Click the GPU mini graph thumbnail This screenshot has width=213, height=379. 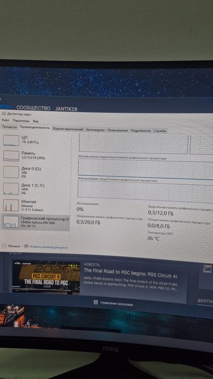[x=11, y=222]
